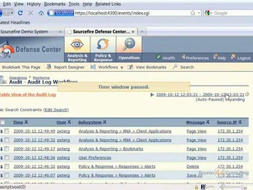Check the 12:46:07 row checkbox

point(7,175)
